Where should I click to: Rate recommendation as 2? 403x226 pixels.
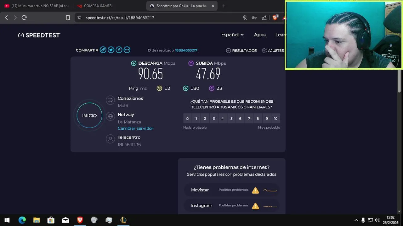[205, 118]
